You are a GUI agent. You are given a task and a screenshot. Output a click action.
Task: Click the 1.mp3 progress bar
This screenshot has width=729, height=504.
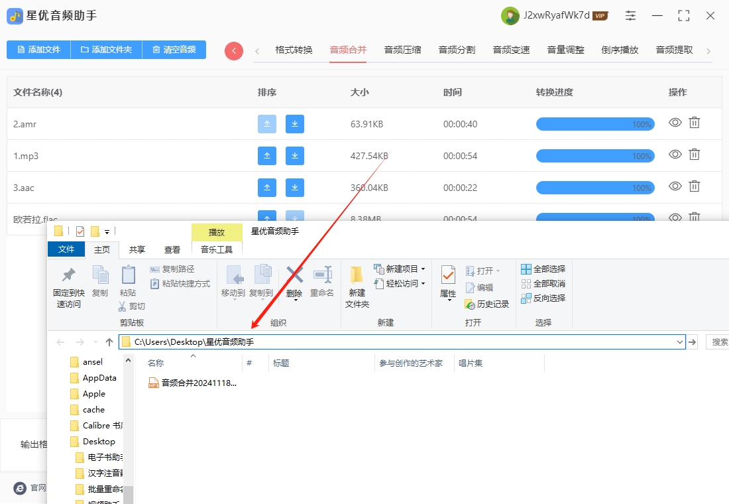tap(595, 155)
